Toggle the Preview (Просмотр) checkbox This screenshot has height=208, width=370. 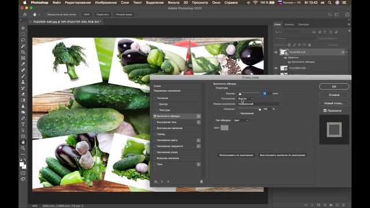325,110
